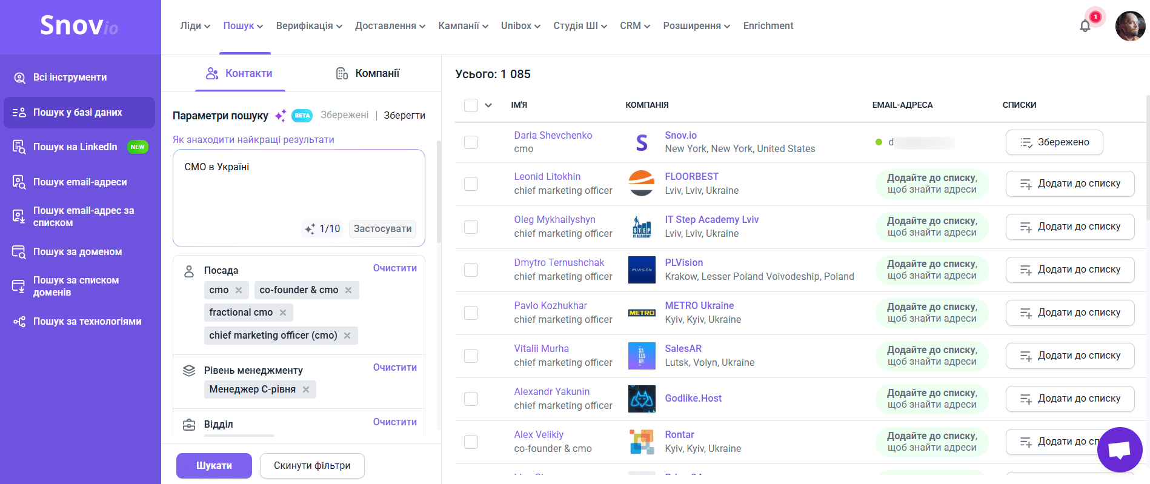
Task: Select Alex Velikiy row checkbox
Action: (x=471, y=442)
